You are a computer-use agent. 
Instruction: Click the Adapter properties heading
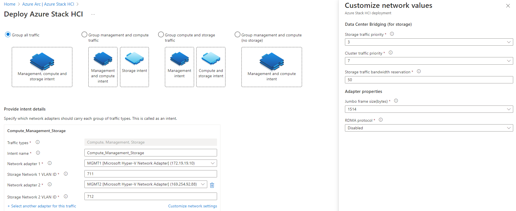coord(363,92)
